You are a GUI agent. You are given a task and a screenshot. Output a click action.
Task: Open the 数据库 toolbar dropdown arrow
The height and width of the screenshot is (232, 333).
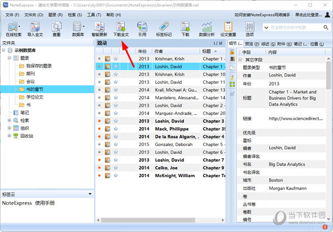click(x=84, y=27)
